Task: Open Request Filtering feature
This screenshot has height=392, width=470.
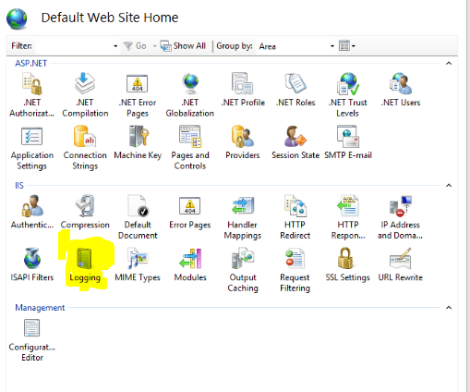Action: click(x=295, y=270)
